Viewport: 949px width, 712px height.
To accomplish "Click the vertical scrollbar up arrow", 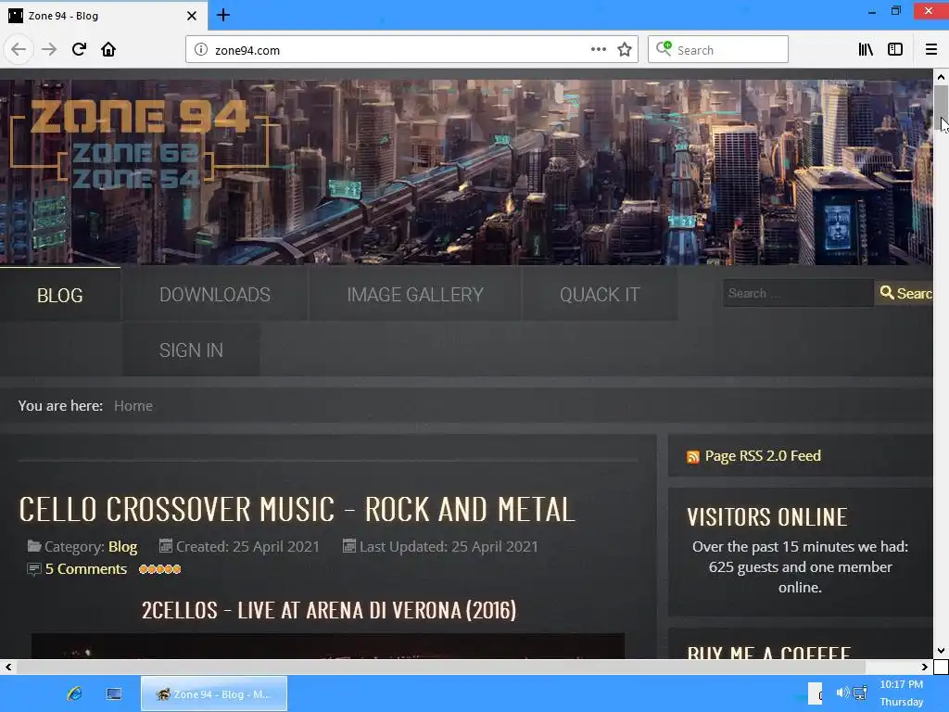I will [941, 77].
